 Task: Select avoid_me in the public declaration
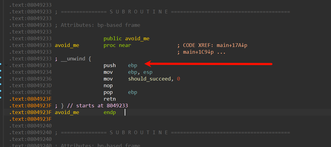pos(137,39)
